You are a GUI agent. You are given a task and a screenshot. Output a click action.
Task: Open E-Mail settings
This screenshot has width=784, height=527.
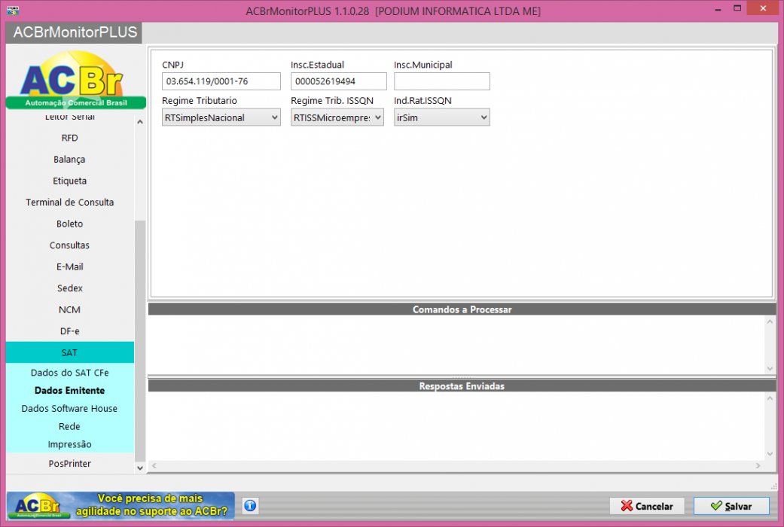pyautogui.click(x=69, y=267)
